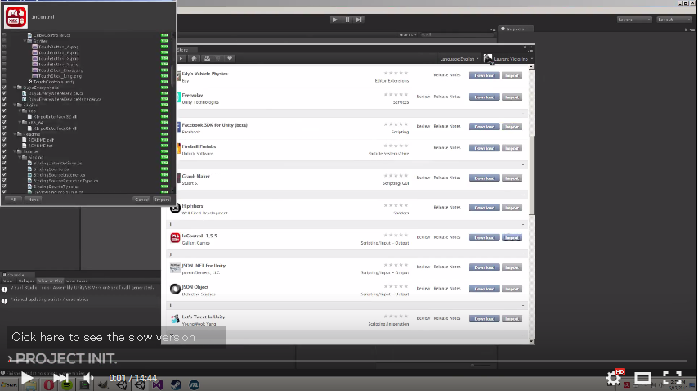Screen dimensions: 698x391
Task: Click the Asset Store forward arrow icon
Action: tap(181, 58)
